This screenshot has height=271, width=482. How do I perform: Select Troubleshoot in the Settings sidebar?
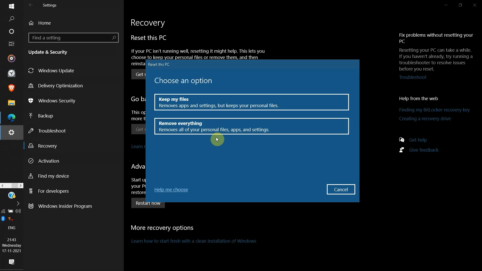tap(51, 130)
